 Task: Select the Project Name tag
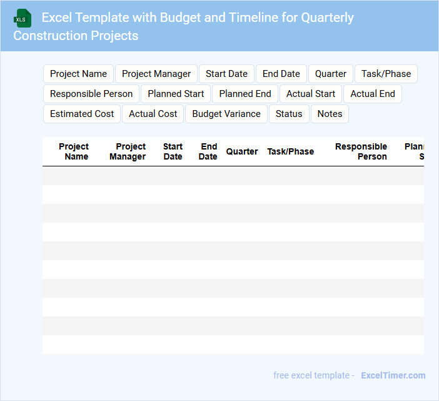(78, 74)
